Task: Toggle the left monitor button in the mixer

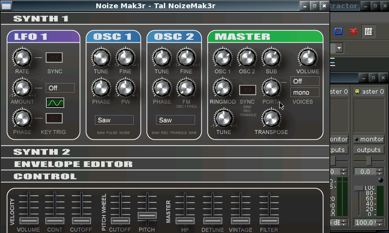Action: pos(339,139)
